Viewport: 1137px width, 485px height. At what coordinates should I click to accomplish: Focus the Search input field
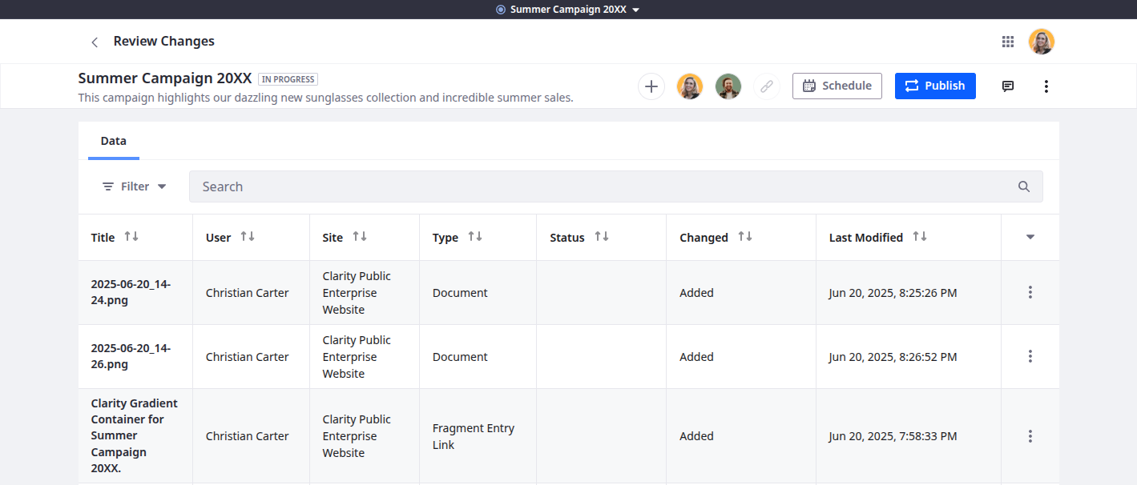[601, 186]
